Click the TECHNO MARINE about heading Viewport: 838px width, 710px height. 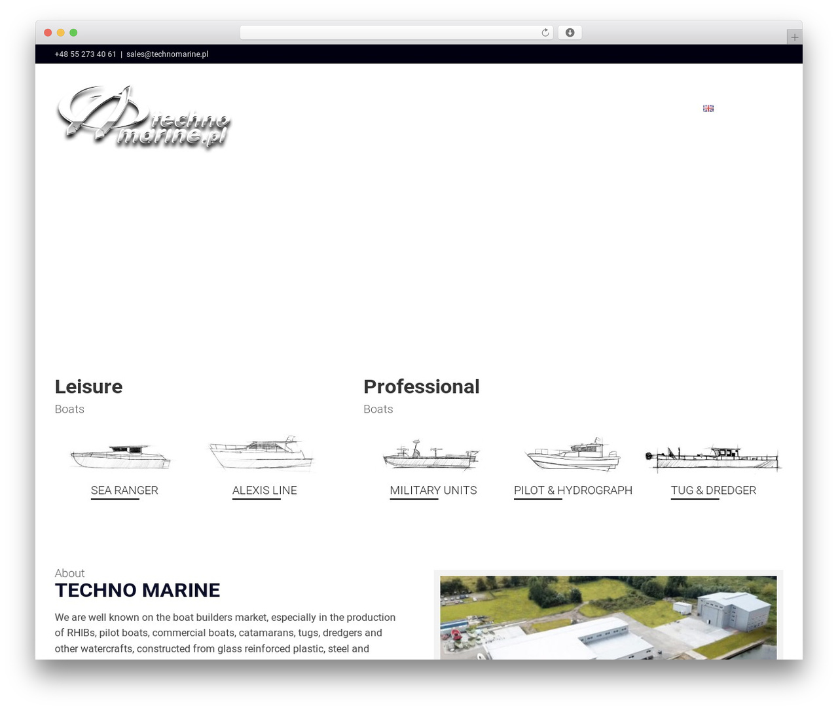[137, 590]
